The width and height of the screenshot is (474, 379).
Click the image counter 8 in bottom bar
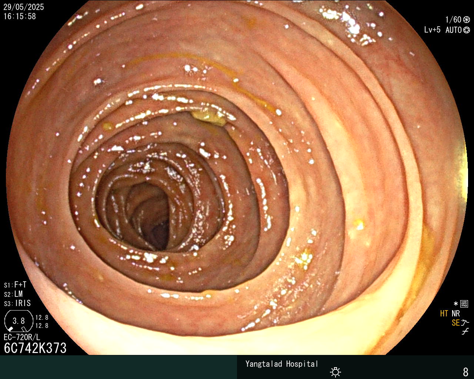[x=465, y=372]
